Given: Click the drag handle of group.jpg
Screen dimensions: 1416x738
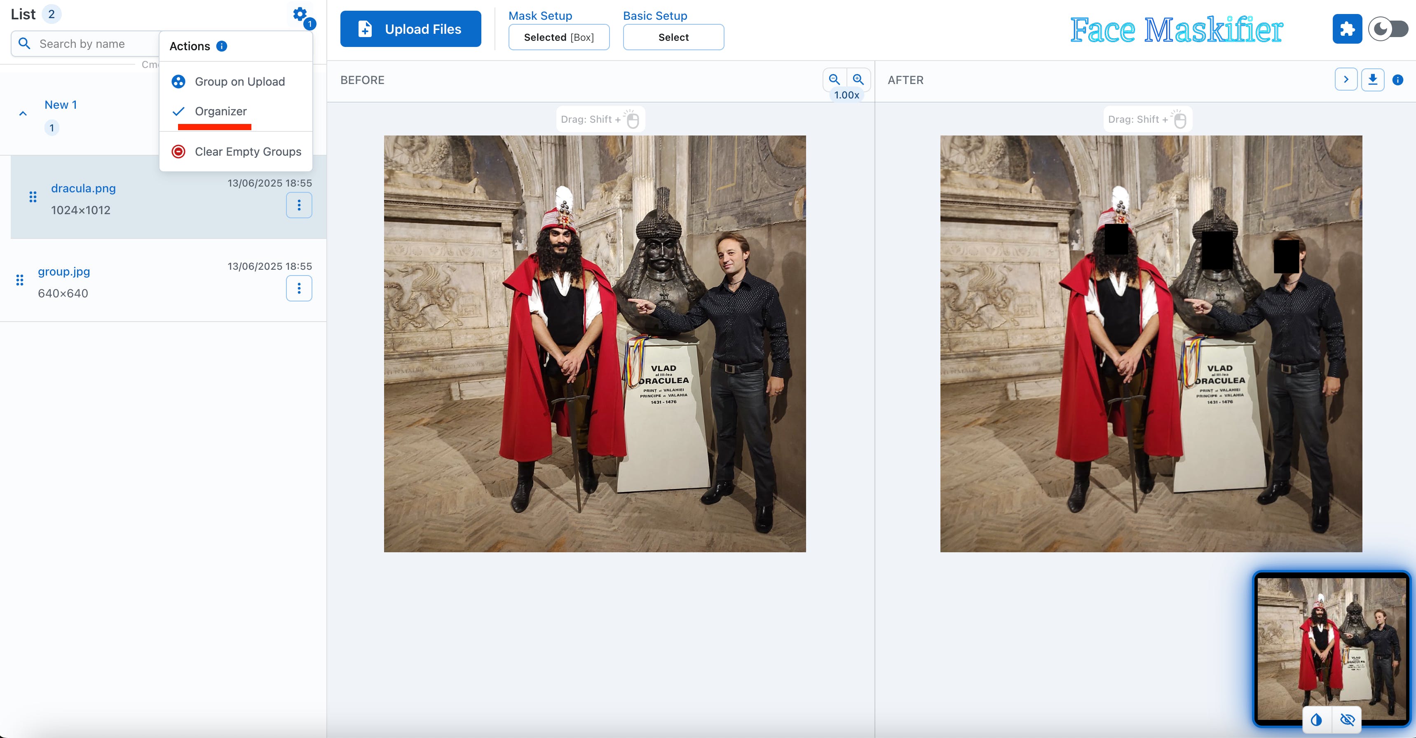Looking at the screenshot, I should point(20,280).
